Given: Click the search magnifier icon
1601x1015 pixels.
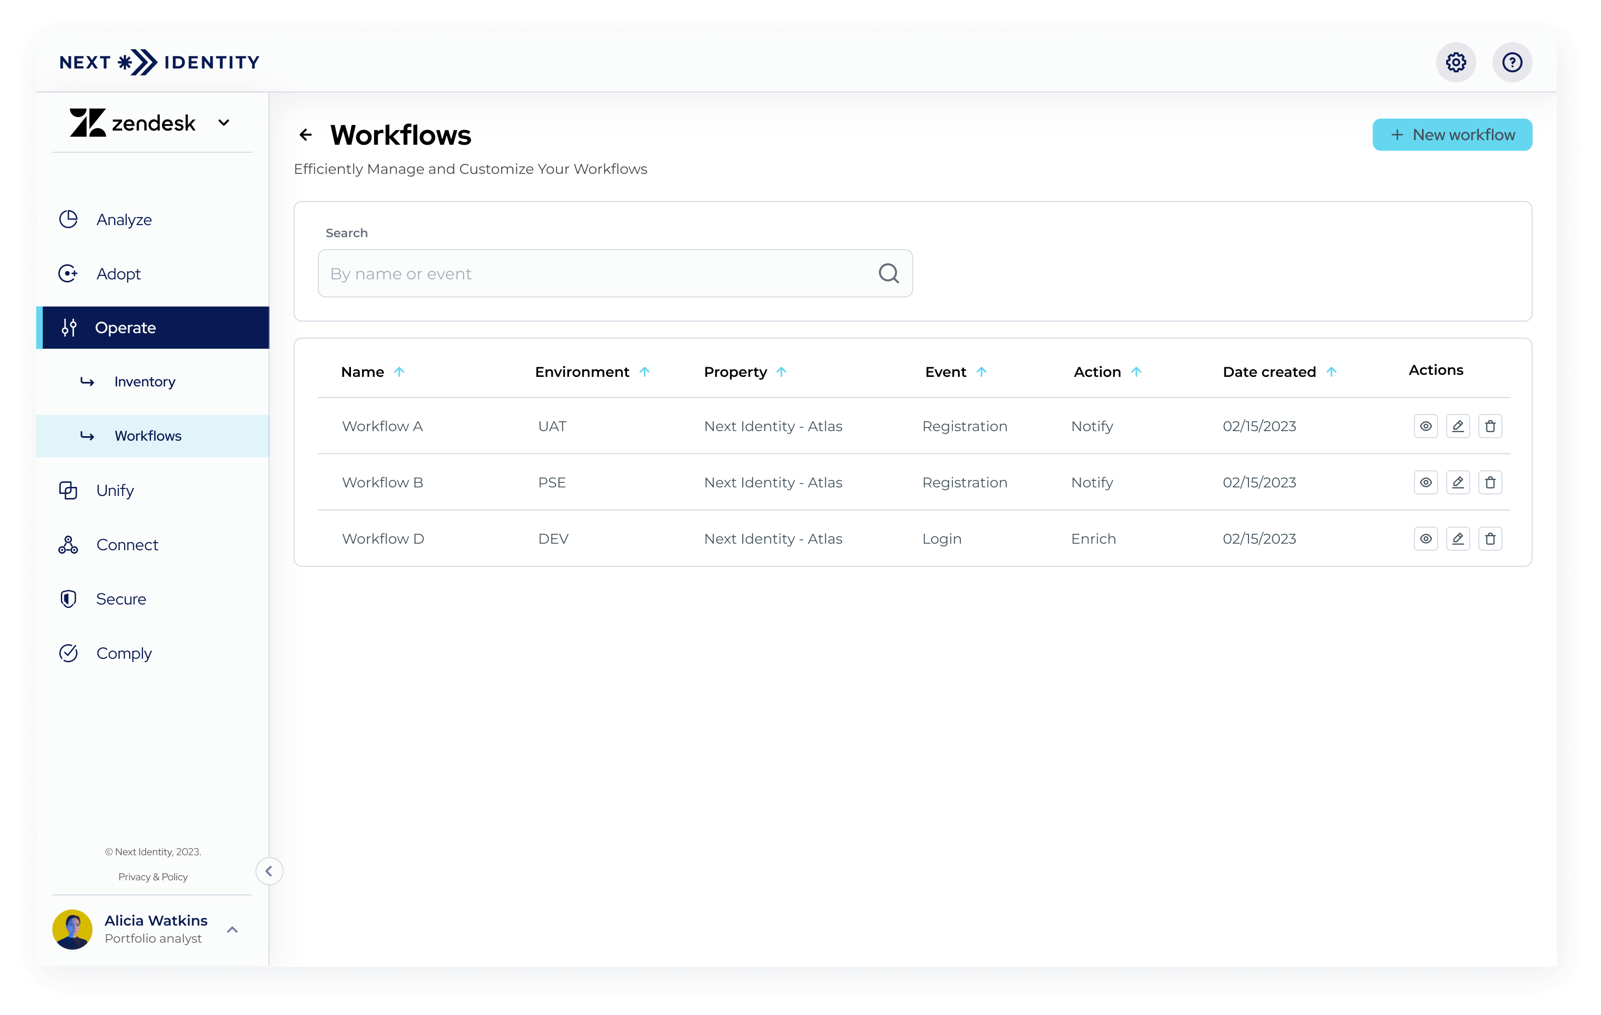Looking at the screenshot, I should pos(888,274).
